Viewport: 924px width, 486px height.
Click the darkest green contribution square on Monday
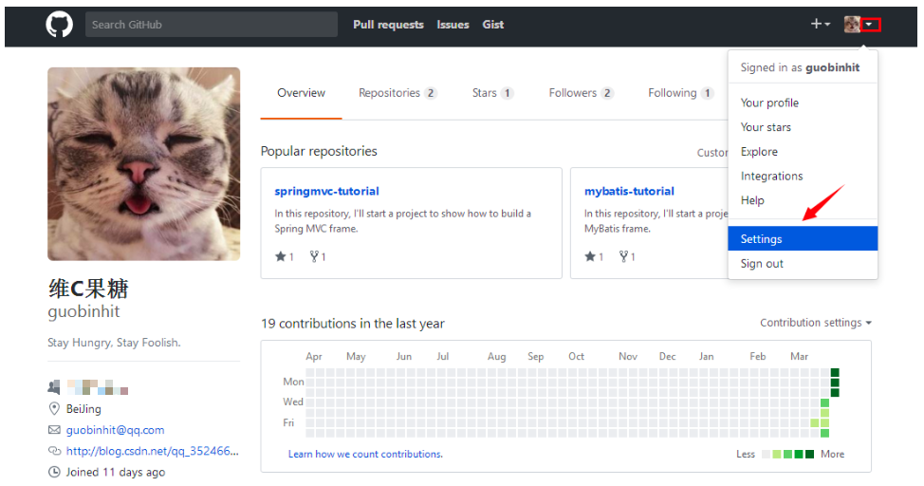(x=835, y=383)
